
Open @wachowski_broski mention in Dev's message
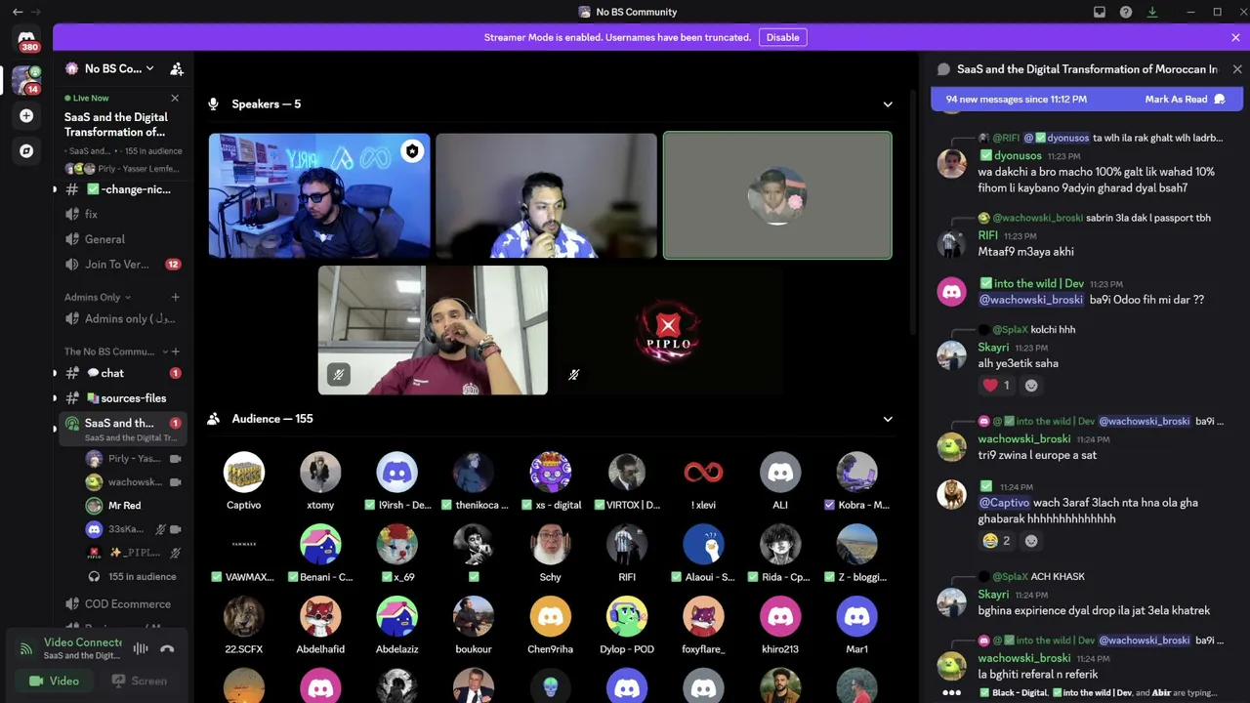(1031, 300)
